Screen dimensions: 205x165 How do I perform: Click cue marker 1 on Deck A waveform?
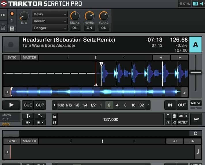point(101,64)
